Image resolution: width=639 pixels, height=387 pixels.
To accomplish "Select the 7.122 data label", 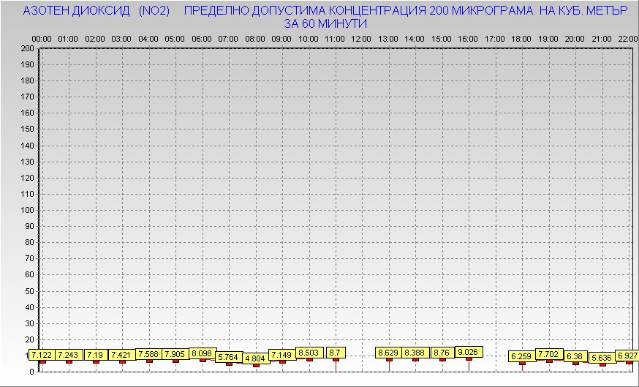I will coord(42,356).
